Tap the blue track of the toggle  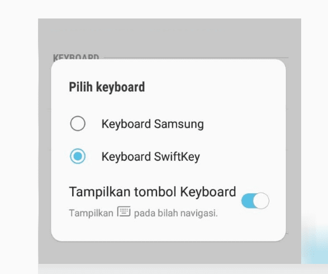pos(247,201)
